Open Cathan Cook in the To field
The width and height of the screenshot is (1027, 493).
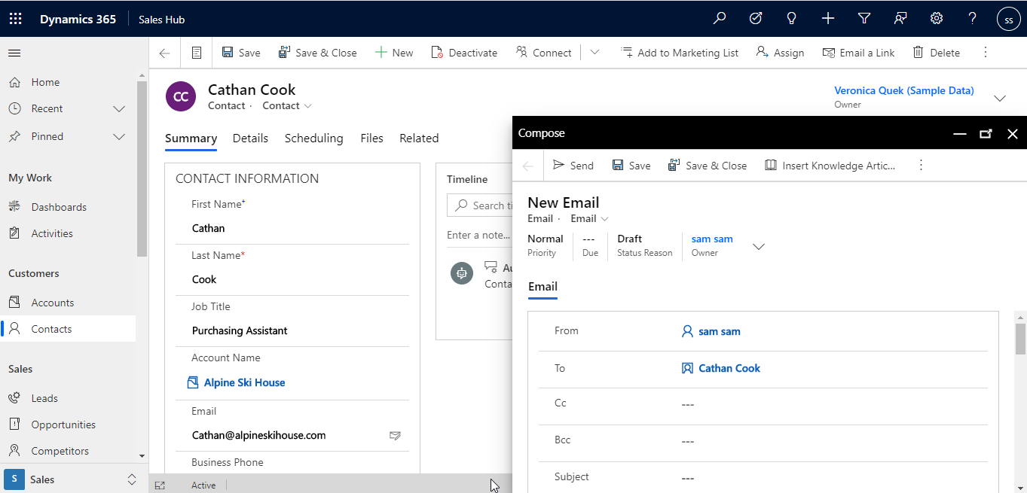coord(729,368)
